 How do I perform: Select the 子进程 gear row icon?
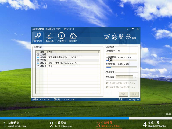[38, 60]
